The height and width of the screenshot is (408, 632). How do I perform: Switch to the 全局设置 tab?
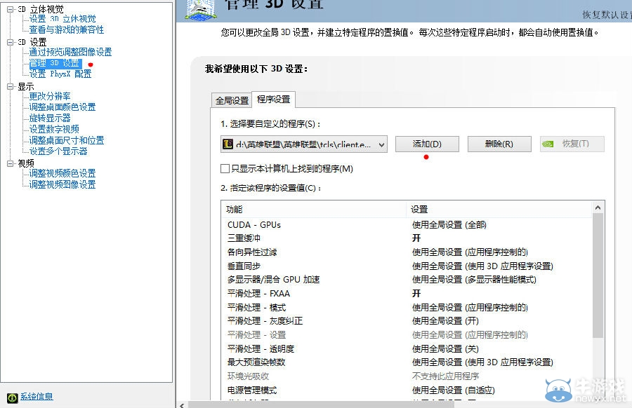231,100
